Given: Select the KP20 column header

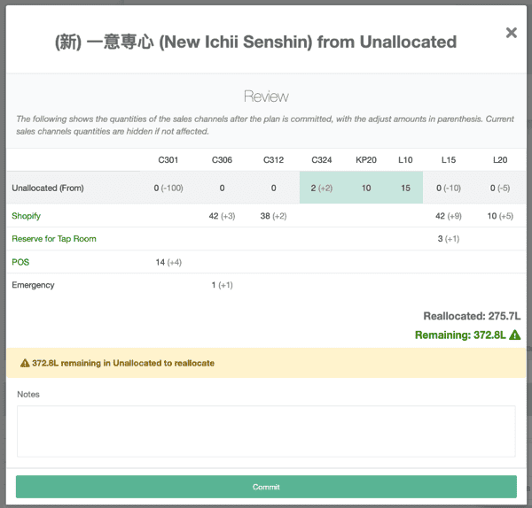Looking at the screenshot, I should (366, 160).
